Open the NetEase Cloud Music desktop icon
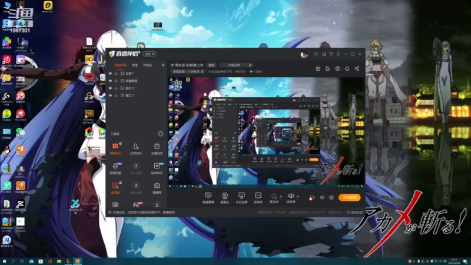Viewport: 471px width, 265px height. (x=6, y=61)
